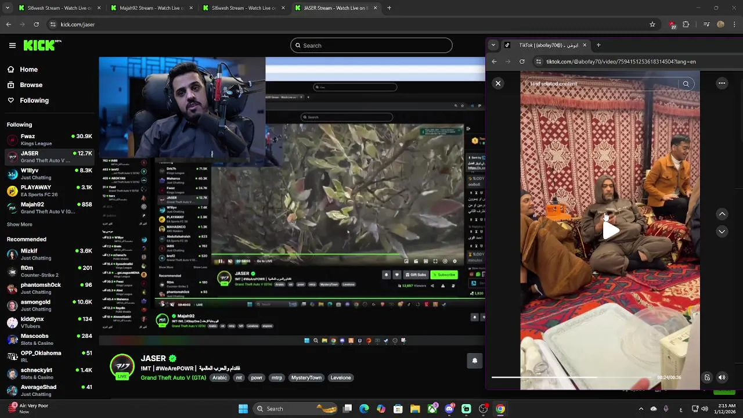This screenshot has width=743, height=418.
Task: Open PLAYAWAY channel in the sidebar
Action: [49, 191]
